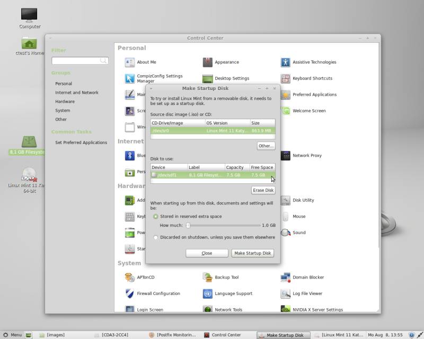Open the Assistive Technologies icon
The image size is (424, 339).
(286, 63)
